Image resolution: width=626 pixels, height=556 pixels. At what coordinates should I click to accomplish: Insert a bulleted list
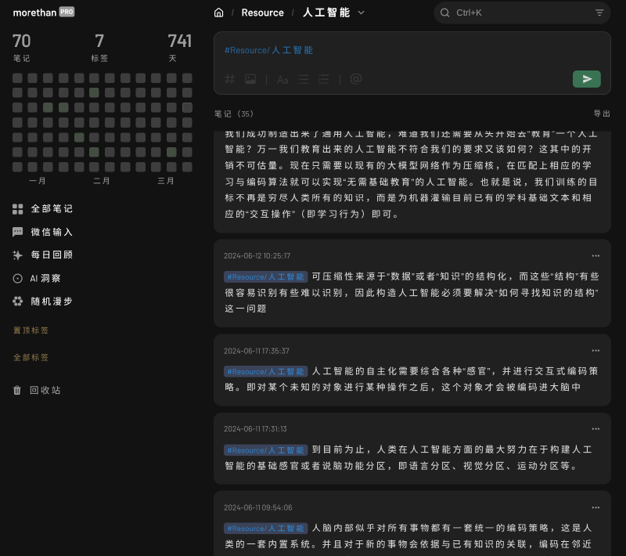tap(304, 79)
